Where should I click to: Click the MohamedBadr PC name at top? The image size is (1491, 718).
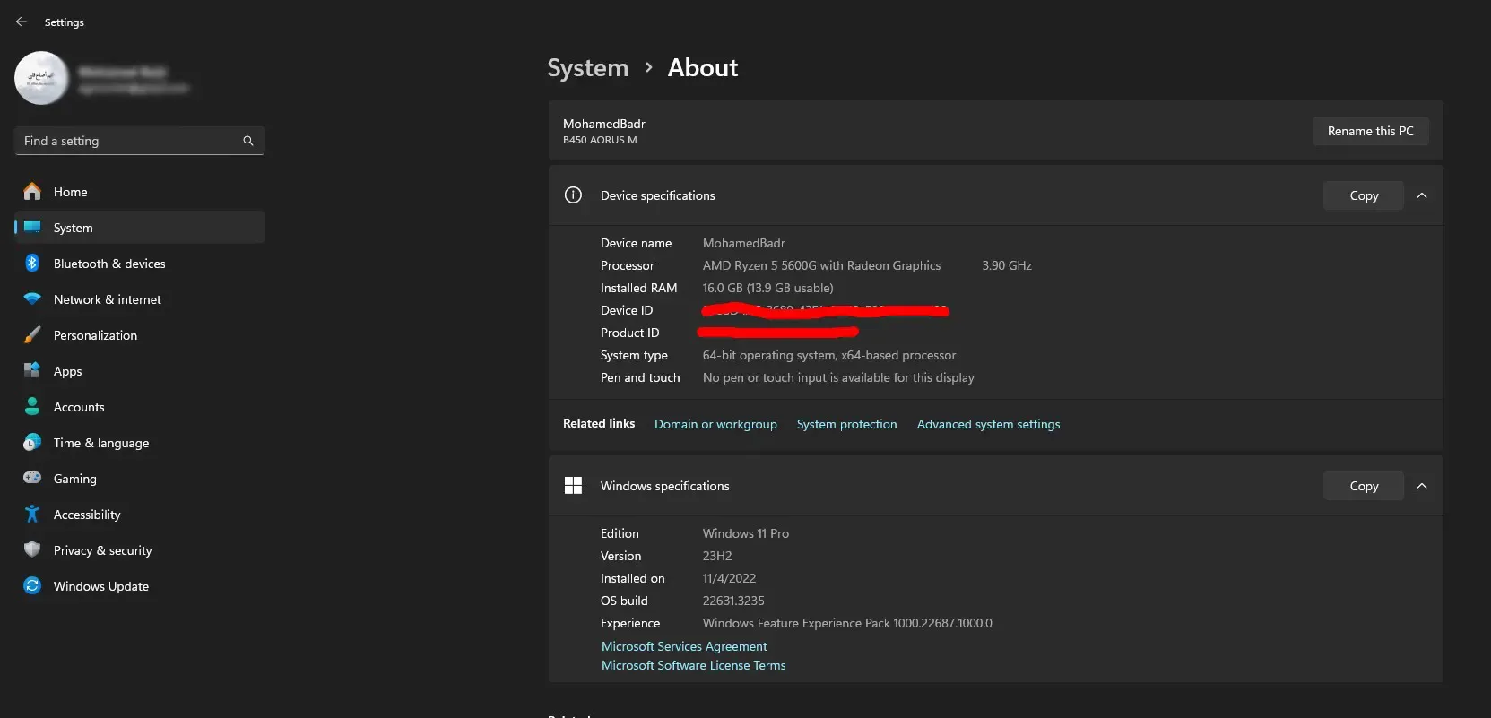point(604,124)
